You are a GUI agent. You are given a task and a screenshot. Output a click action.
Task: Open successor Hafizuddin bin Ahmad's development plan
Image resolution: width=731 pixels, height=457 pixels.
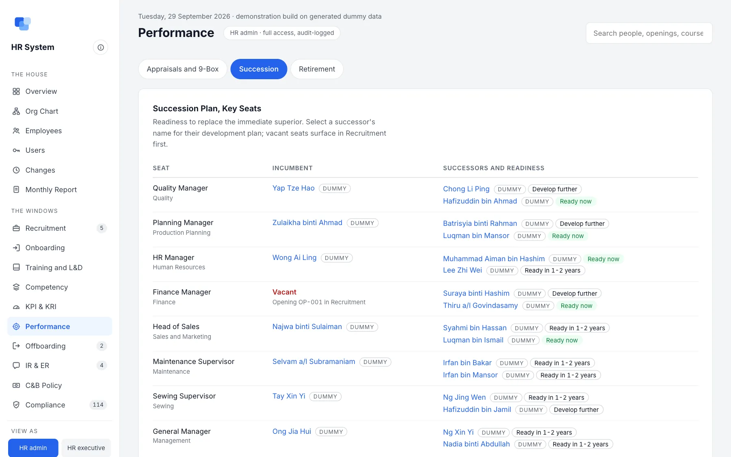tap(480, 201)
